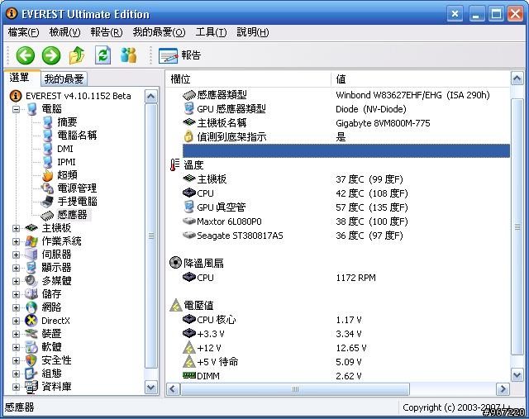Expand the 伺服器 tree node

[16, 255]
